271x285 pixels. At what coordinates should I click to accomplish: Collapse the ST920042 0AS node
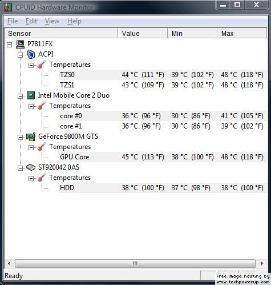20,168
